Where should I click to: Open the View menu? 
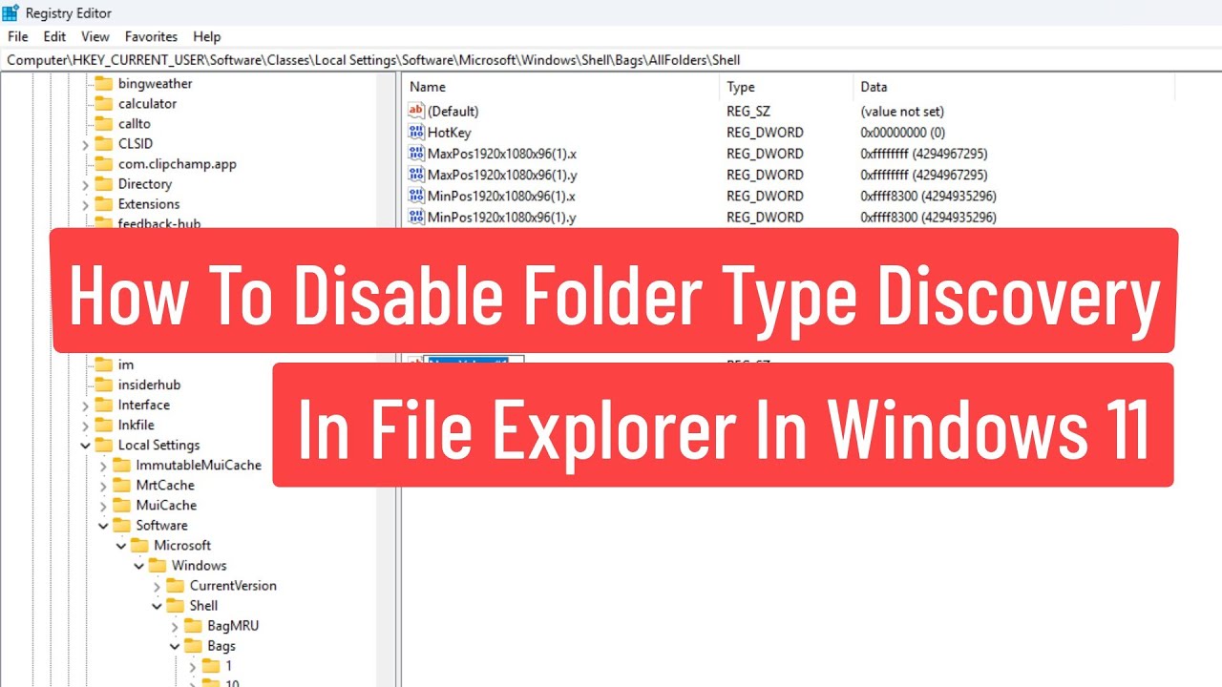[x=95, y=36]
